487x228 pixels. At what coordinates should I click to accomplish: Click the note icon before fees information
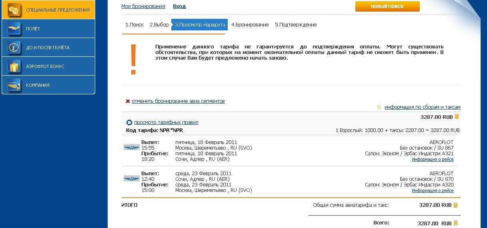point(379,107)
